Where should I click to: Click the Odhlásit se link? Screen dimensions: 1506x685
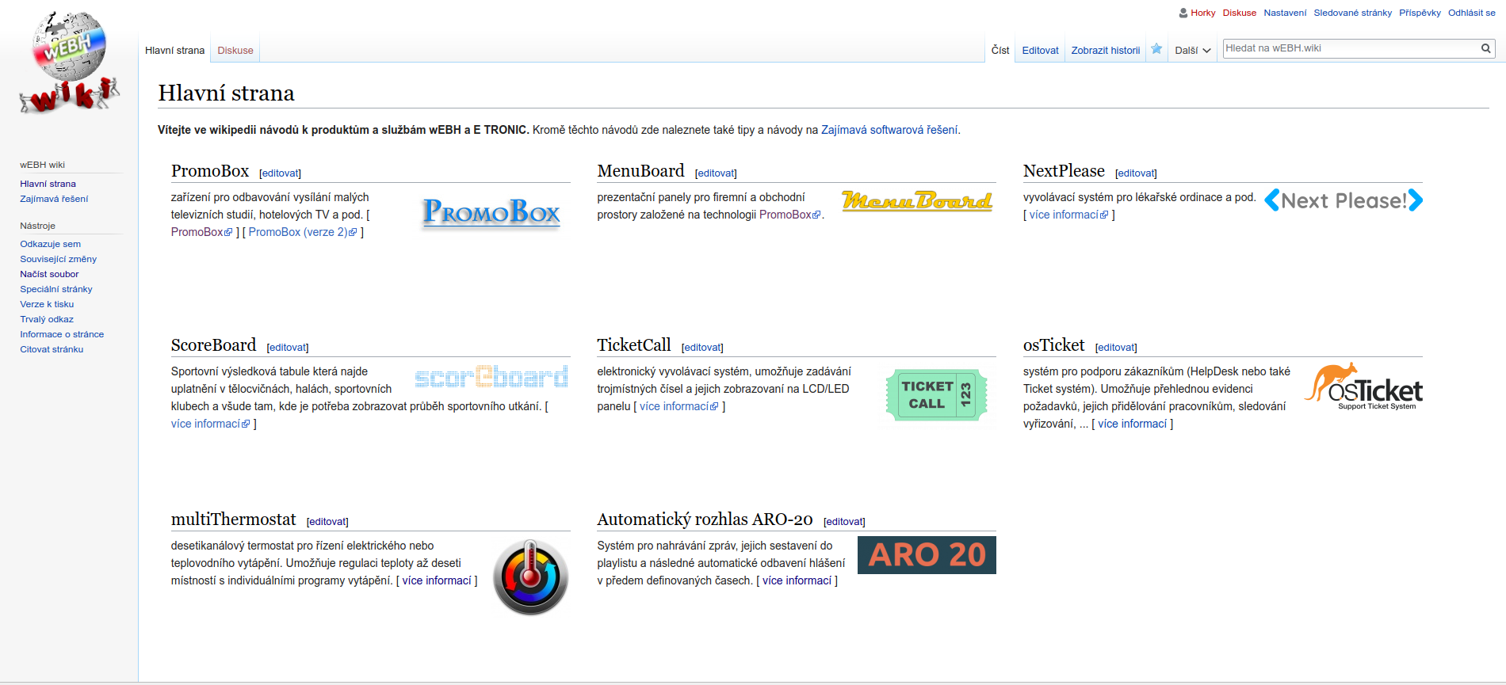click(1471, 13)
